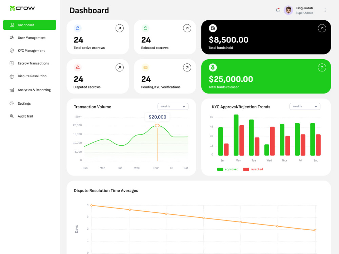Click the green approved legend swatch

(x=220, y=169)
